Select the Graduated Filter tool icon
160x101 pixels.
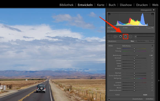(126, 37)
